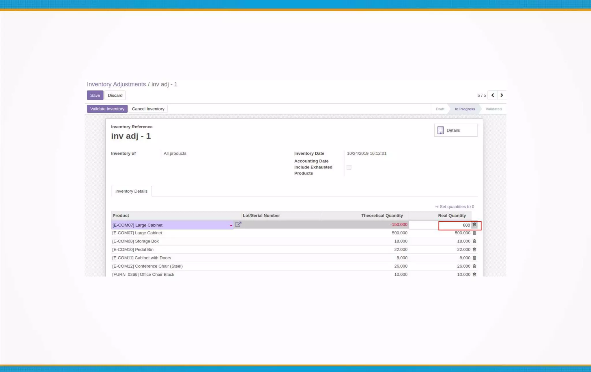591x372 pixels.
Task: Toggle Include Exhausted Products checkbox
Action: (349, 167)
